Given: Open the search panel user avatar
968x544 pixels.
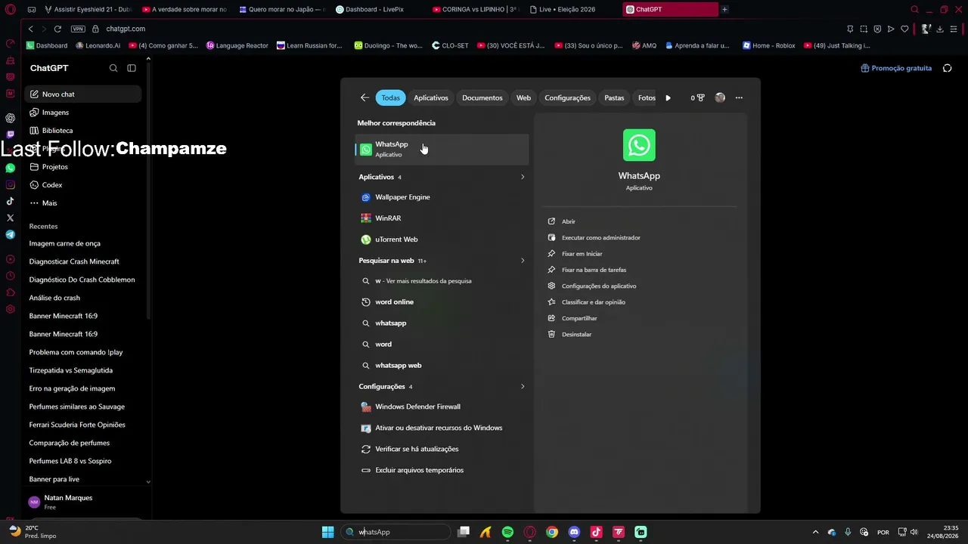Looking at the screenshot, I should 720,97.
